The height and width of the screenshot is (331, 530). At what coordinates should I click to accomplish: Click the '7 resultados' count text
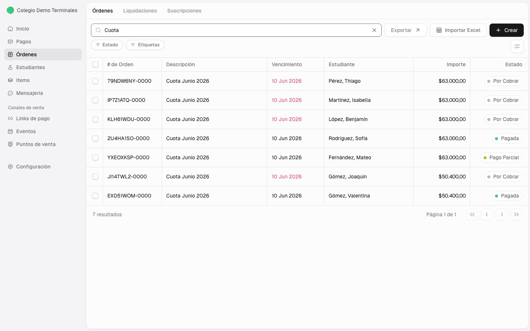107,214
